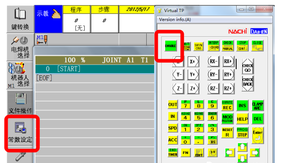The height and width of the screenshot is (163, 281).
Task: Click the RY- rotation key
Action: click(213, 75)
